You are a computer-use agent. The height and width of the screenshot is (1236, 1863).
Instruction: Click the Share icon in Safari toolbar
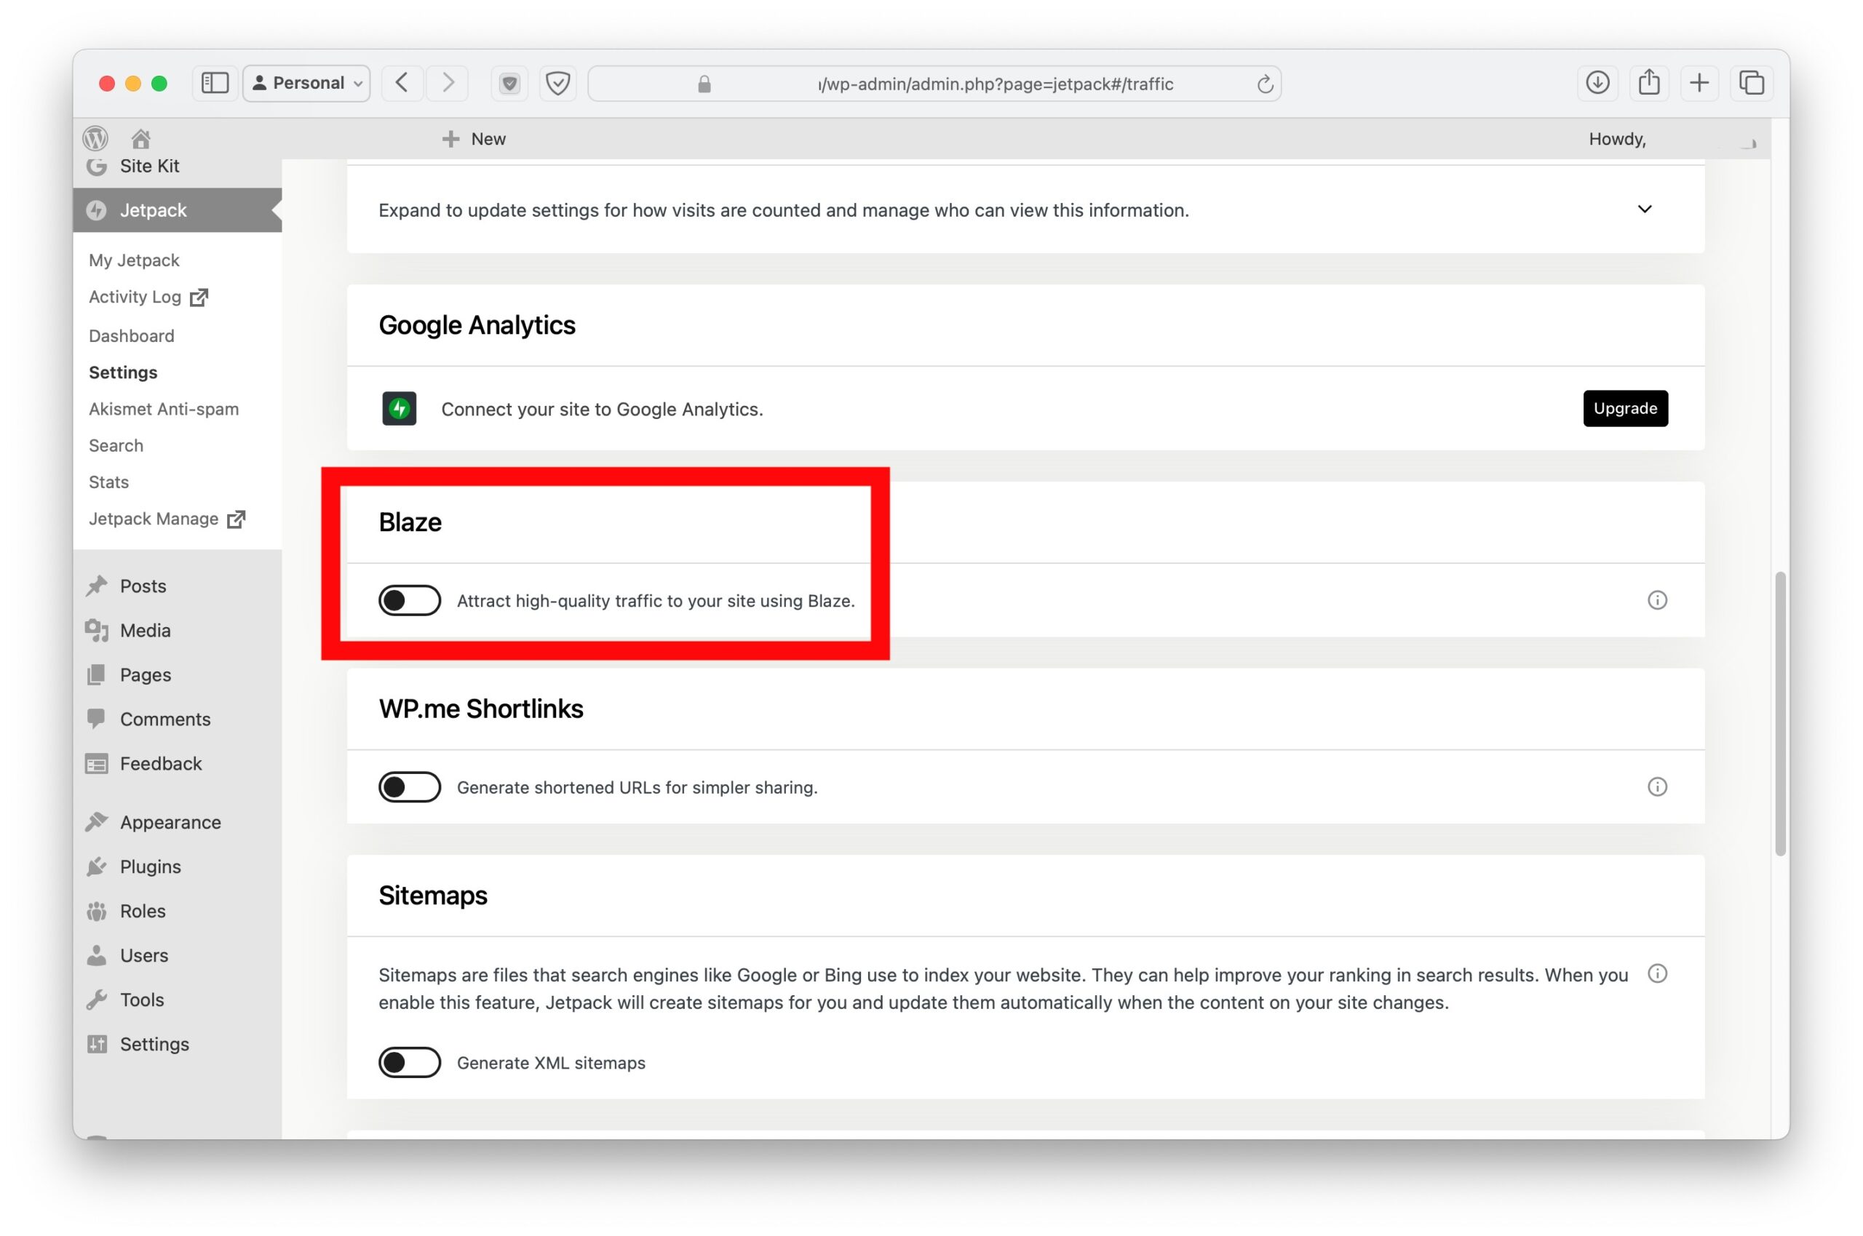pyautogui.click(x=1648, y=83)
